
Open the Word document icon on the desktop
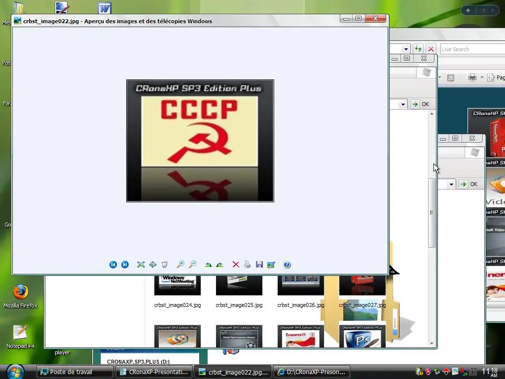105,8
